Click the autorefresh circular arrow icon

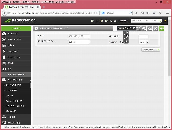pos(97,21)
